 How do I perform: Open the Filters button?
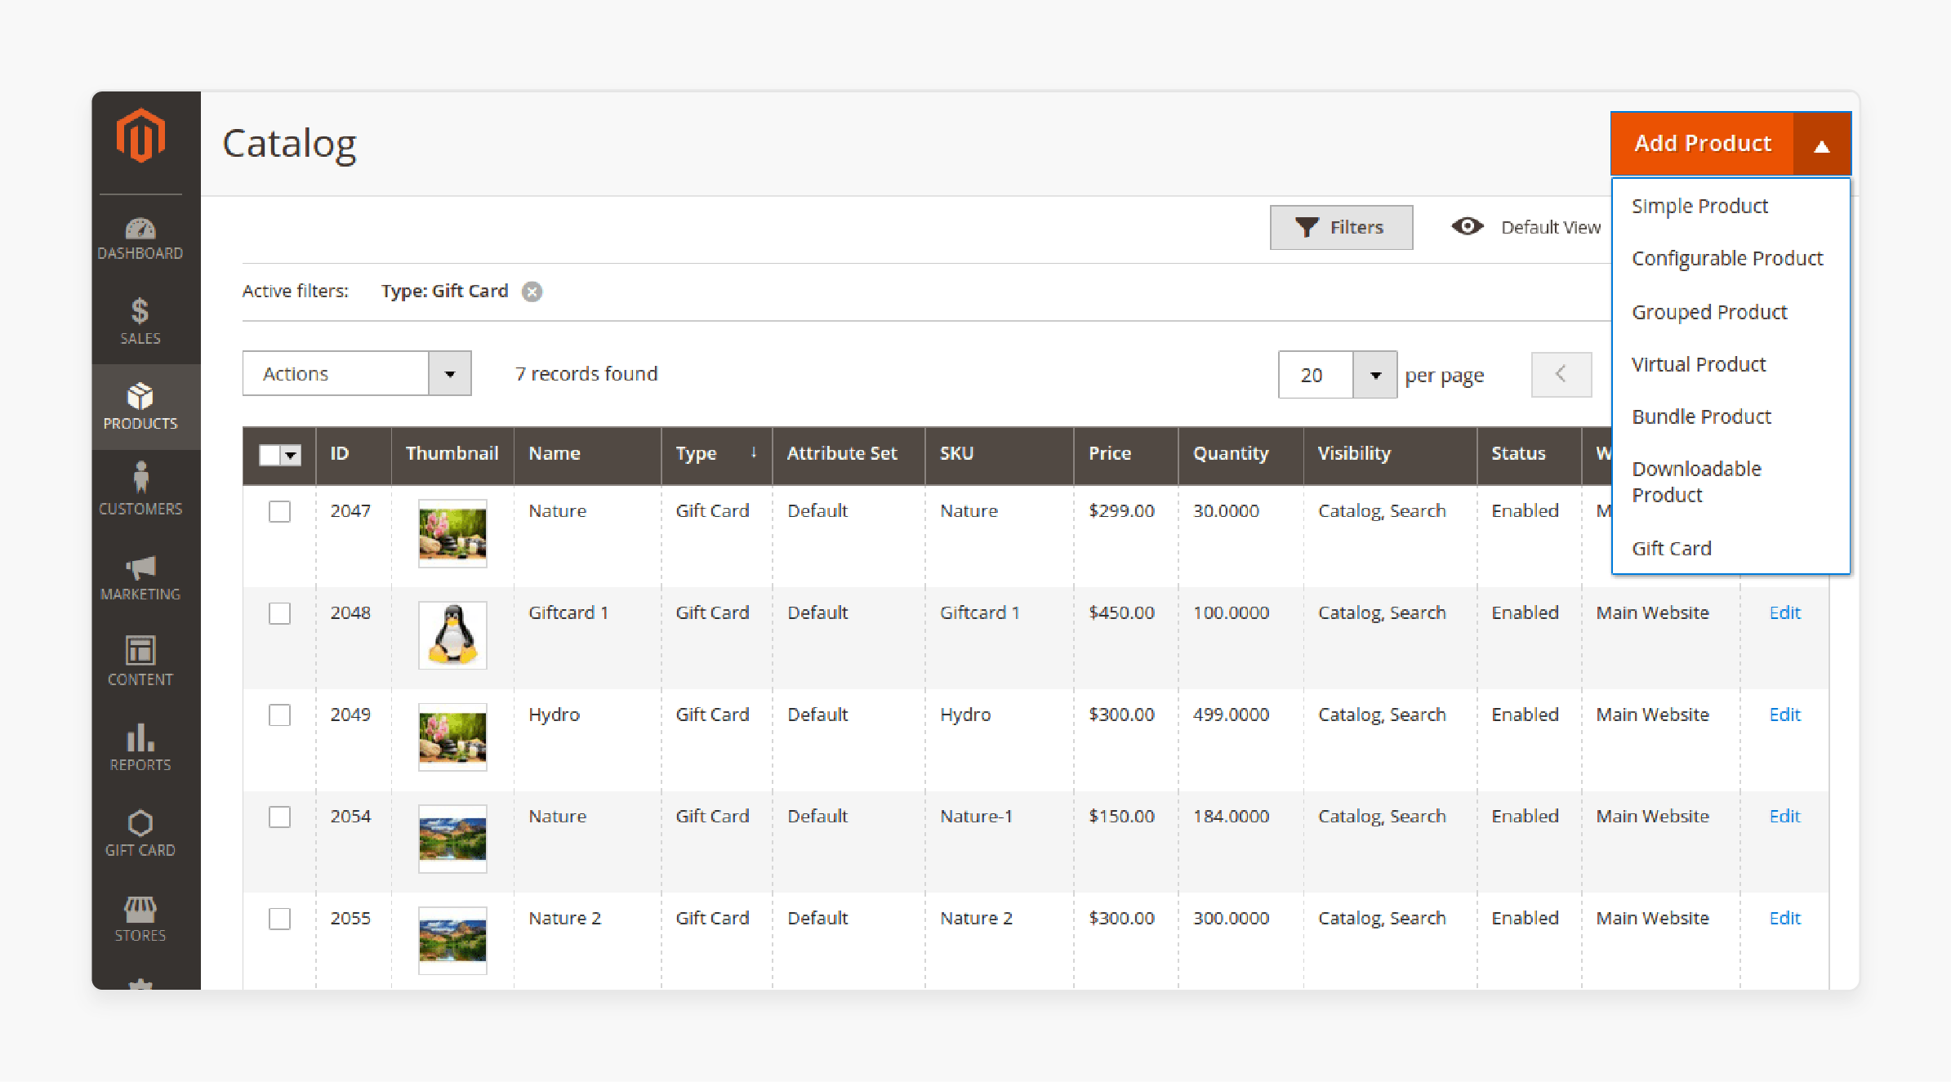click(1341, 227)
